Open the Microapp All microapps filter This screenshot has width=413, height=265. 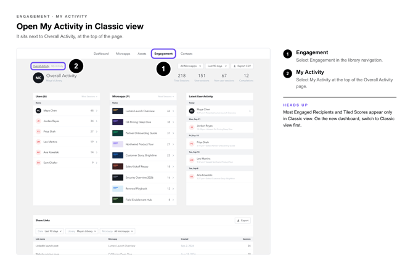[x=118, y=231]
